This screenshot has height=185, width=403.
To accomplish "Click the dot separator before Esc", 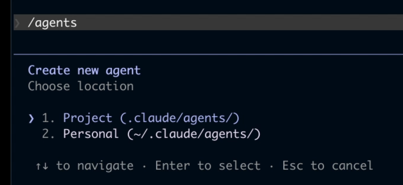I will point(271,166).
